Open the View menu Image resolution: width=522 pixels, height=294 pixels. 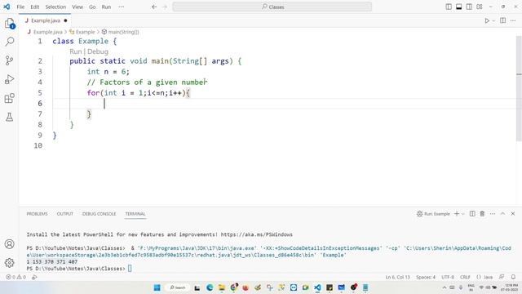click(77, 7)
